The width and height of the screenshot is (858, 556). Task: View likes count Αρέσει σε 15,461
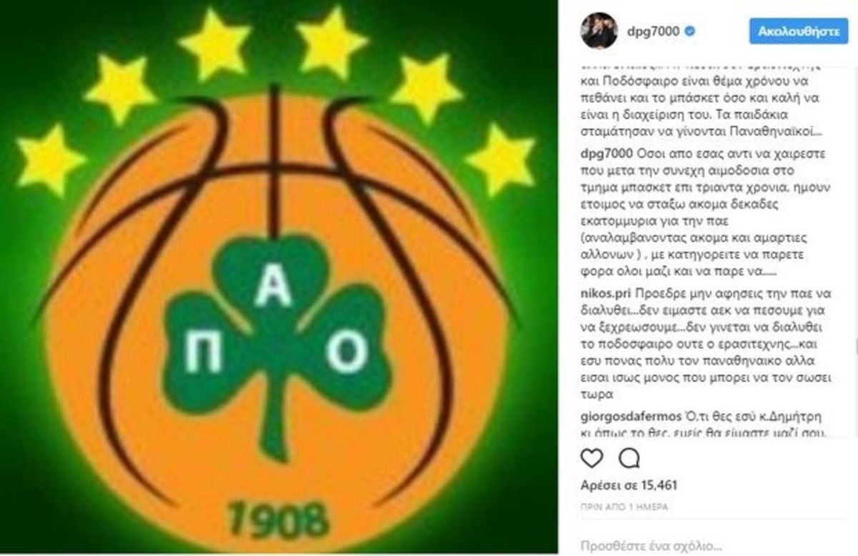pos(629,485)
